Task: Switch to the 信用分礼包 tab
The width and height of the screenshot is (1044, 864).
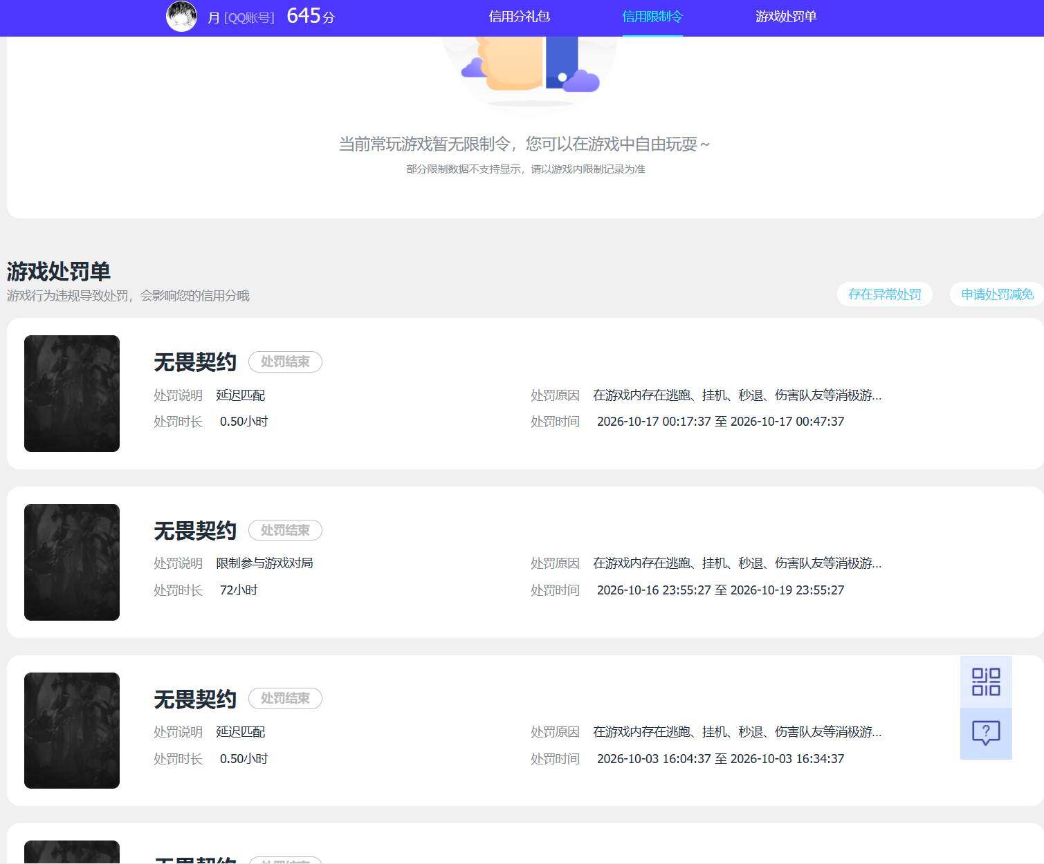Action: tap(519, 17)
